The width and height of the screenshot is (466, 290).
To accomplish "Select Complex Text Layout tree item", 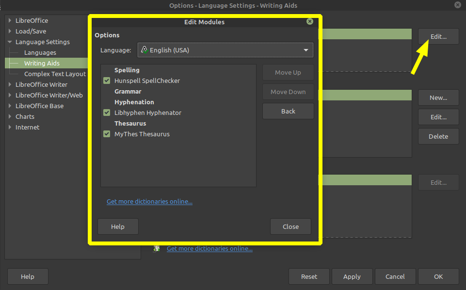I will click(x=55, y=74).
